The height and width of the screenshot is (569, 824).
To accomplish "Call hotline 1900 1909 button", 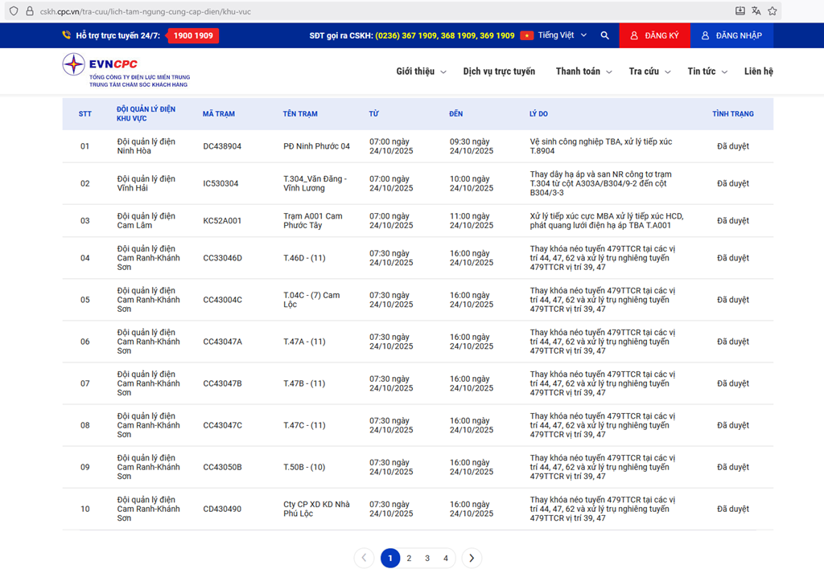I will pos(193,35).
